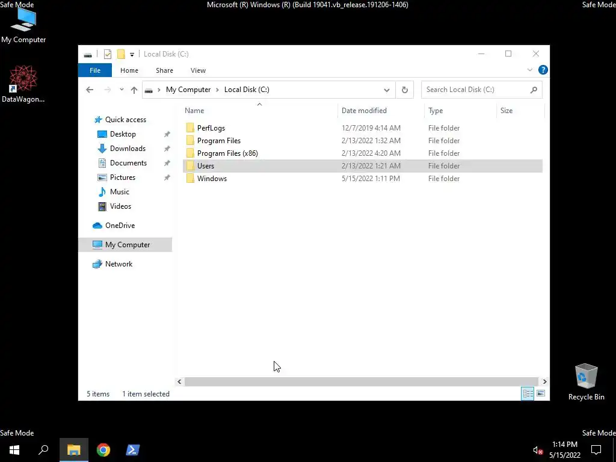This screenshot has height=462, width=616.
Task: Open Downloads in the navigation pane
Action: click(x=122, y=149)
